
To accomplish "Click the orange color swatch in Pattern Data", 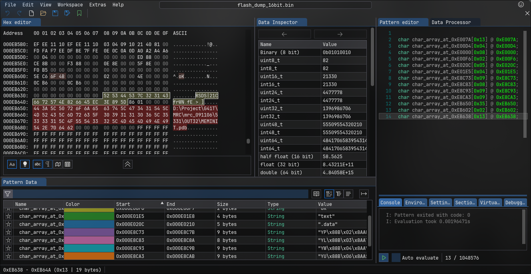I will (89, 256).
